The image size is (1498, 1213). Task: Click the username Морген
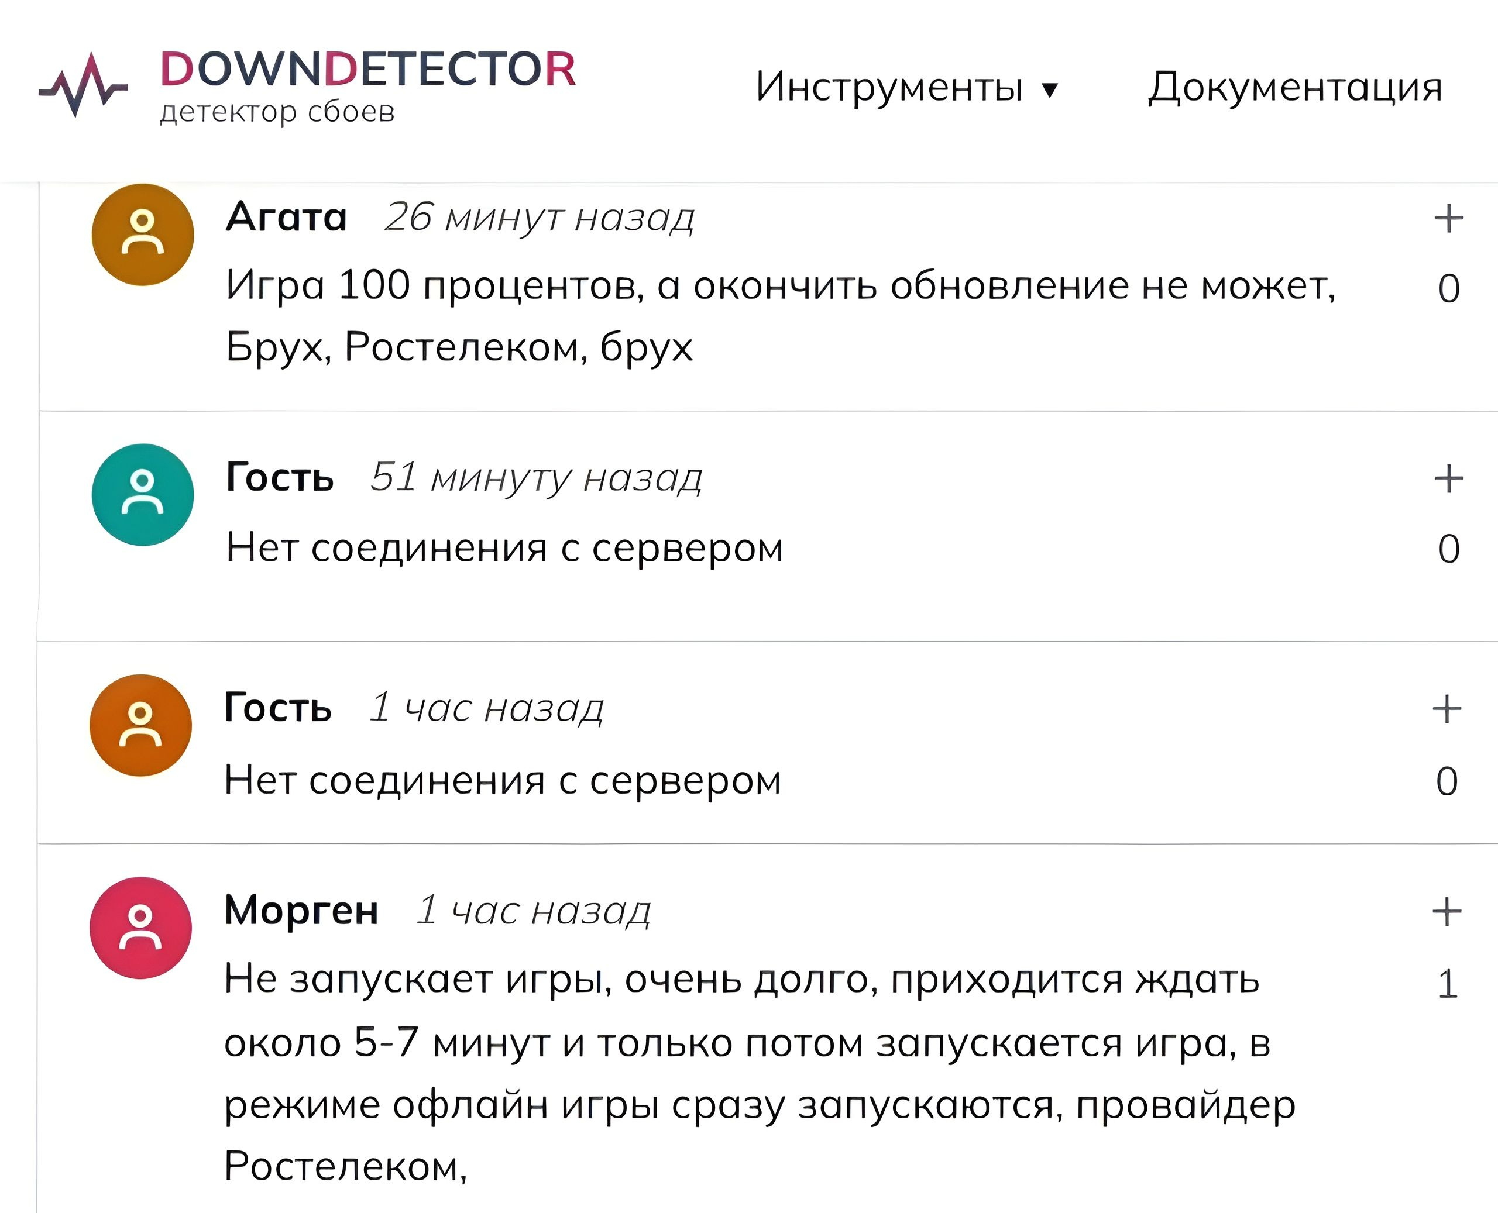pyautogui.click(x=301, y=911)
